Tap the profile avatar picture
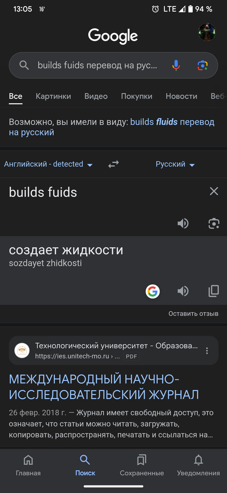 point(207,32)
